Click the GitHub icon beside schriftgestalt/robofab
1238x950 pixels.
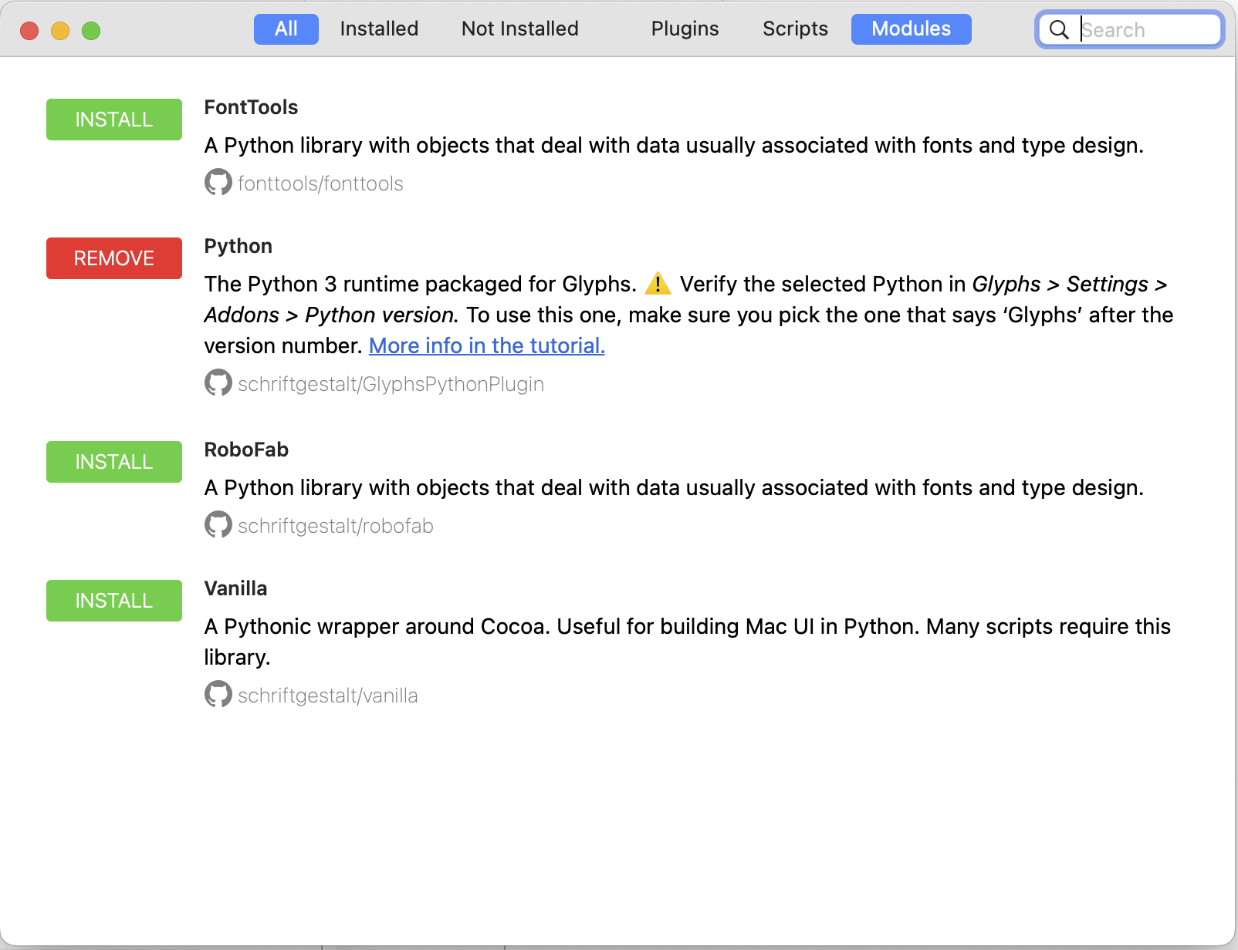[218, 525]
